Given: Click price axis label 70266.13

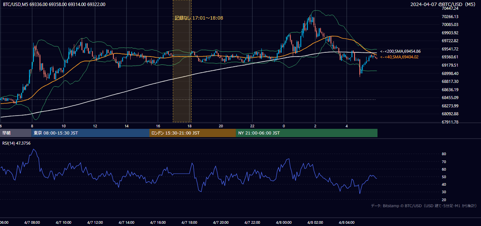Looking at the screenshot, I should tap(450, 17).
